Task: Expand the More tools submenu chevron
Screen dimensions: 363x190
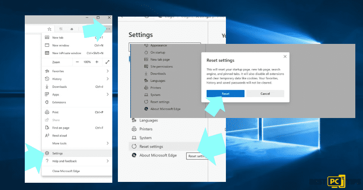Action: coord(108,144)
